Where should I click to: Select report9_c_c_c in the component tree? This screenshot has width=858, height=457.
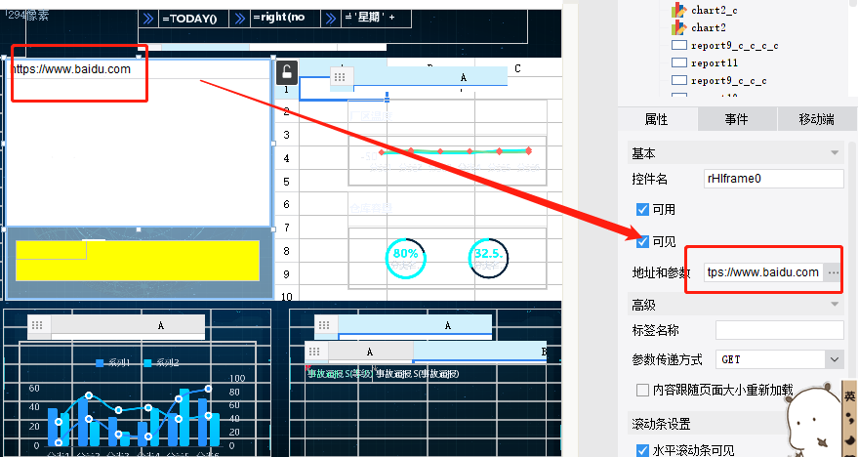tap(728, 80)
